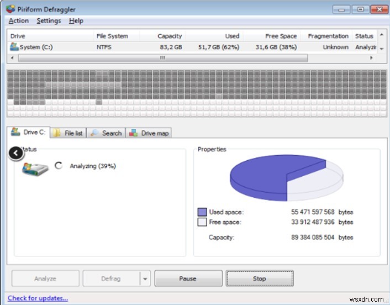
Task: Follow the Check for updates link
Action: (38, 298)
